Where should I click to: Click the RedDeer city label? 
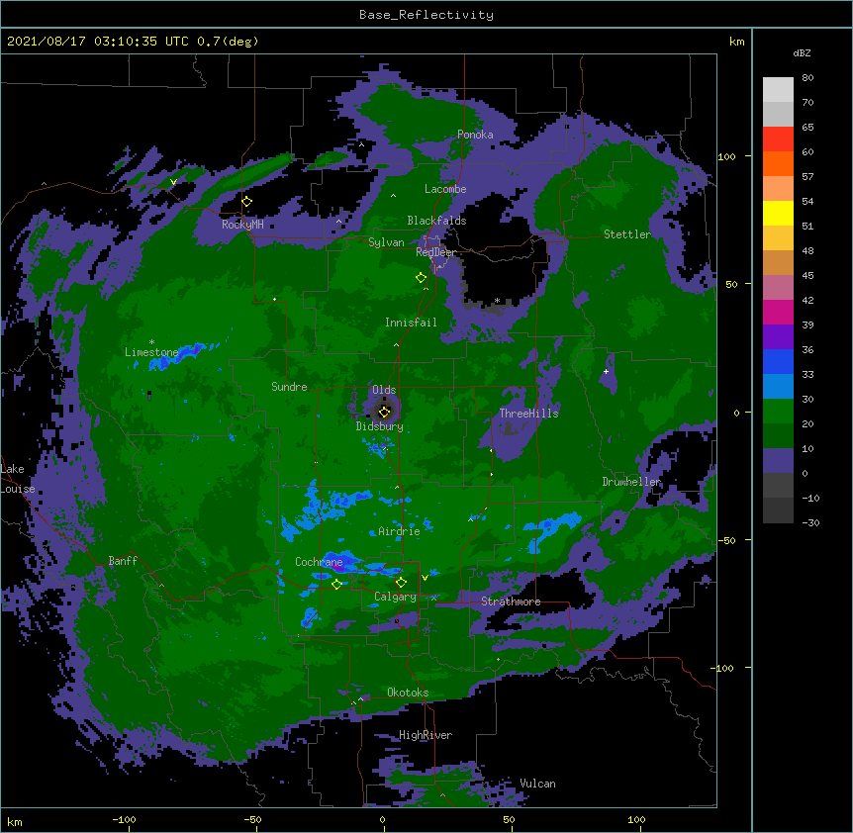pyautogui.click(x=435, y=252)
